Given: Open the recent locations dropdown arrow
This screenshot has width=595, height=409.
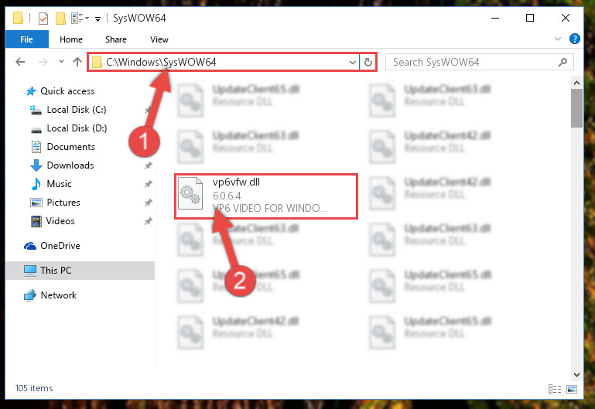Looking at the screenshot, I should pos(61,61).
